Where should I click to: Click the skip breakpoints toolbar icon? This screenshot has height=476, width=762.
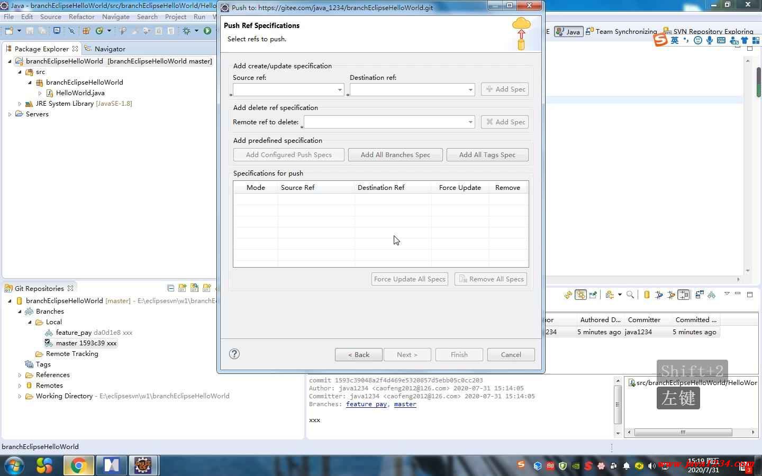[71, 31]
